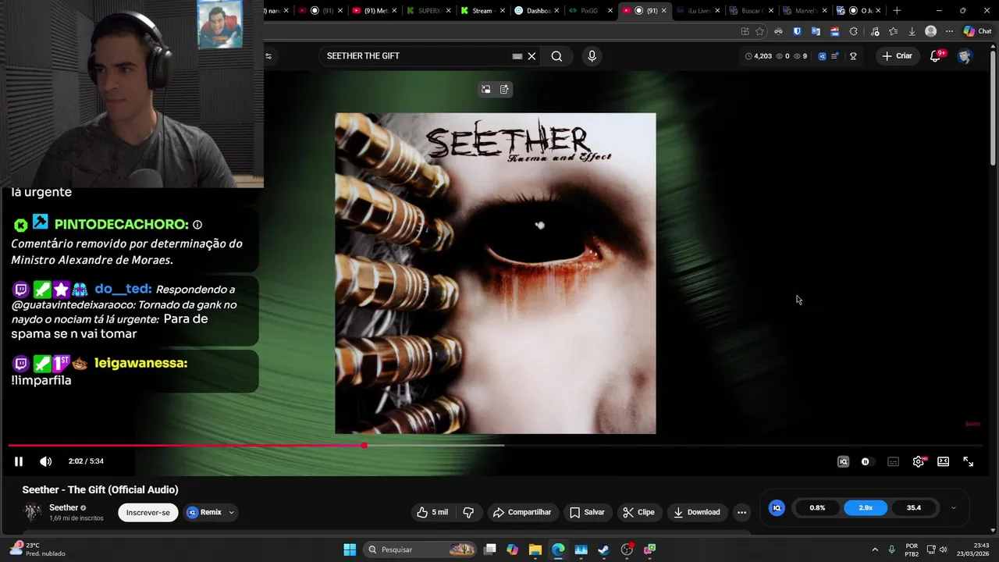The width and height of the screenshot is (999, 562).
Task: Click the 2.9x stat pill
Action: 866,507
